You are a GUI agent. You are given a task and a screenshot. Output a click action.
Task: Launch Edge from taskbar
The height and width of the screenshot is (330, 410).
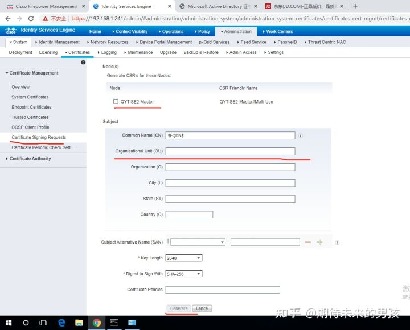click(61, 323)
